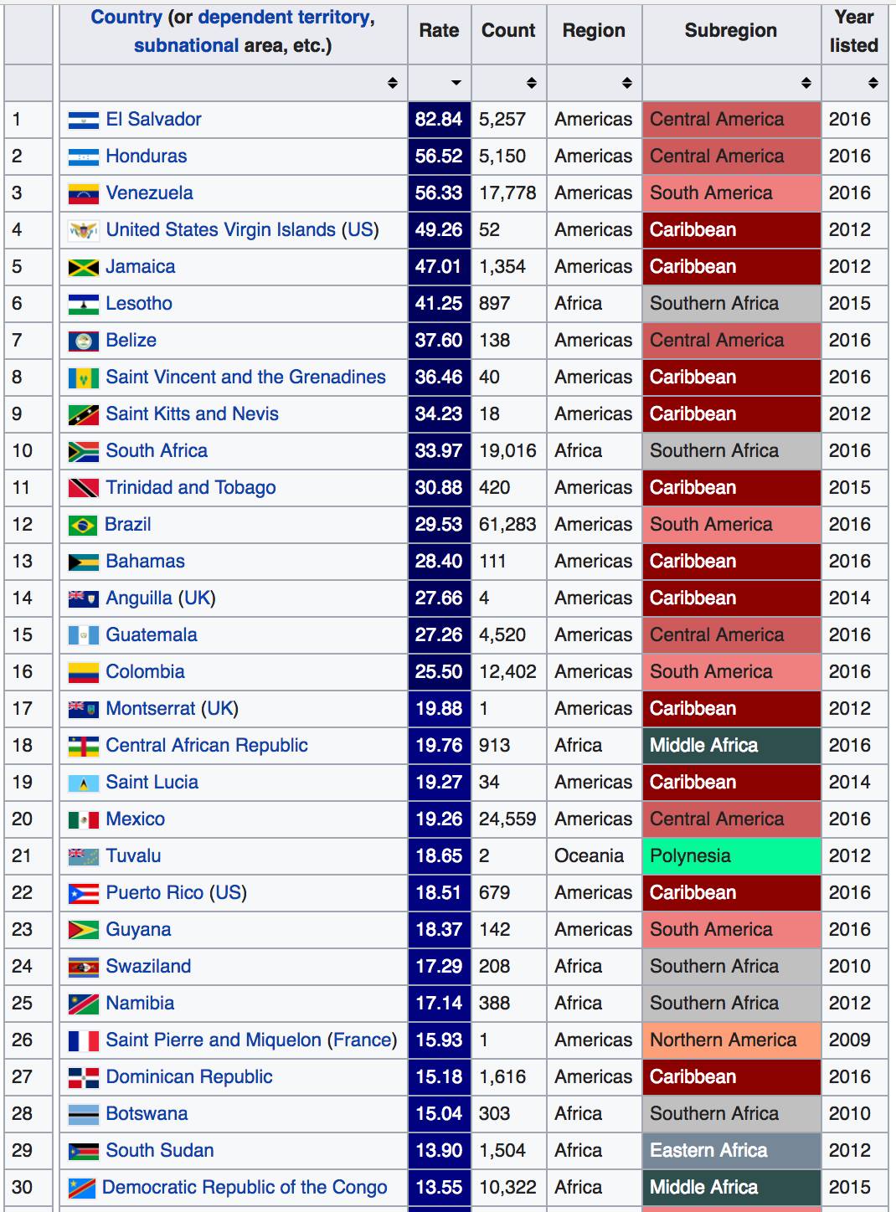
Task: Sort table by Year listed arrows
Action: 873,83
